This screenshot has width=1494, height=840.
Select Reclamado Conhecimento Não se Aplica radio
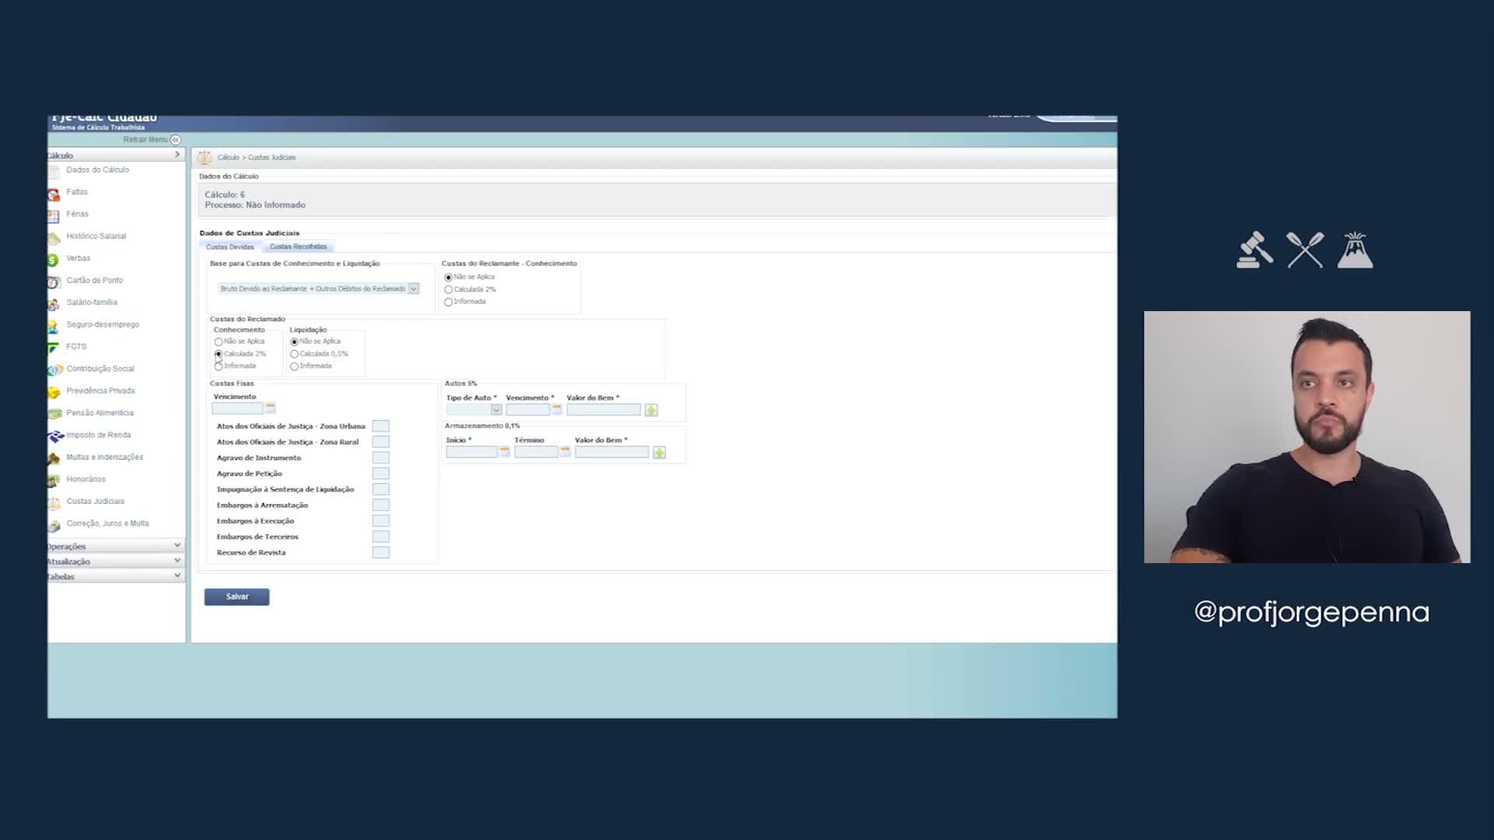(x=219, y=342)
